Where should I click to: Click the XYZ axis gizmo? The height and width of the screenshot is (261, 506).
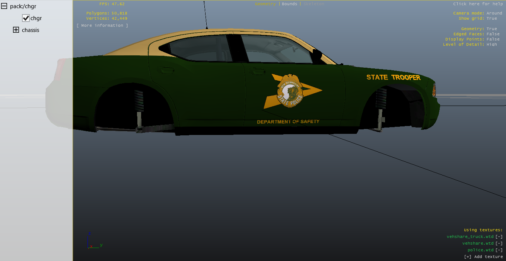tap(94, 242)
